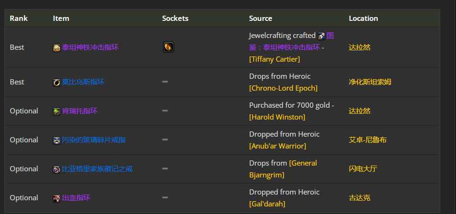Click the 比亚格里家族徽记之戒 item icon
This screenshot has height=214, width=456.
coord(57,169)
